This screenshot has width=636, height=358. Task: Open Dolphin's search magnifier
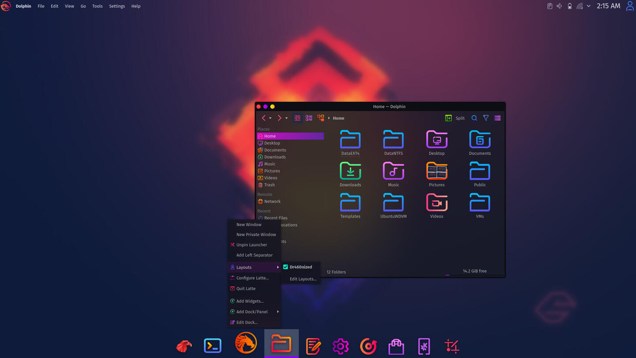point(474,118)
